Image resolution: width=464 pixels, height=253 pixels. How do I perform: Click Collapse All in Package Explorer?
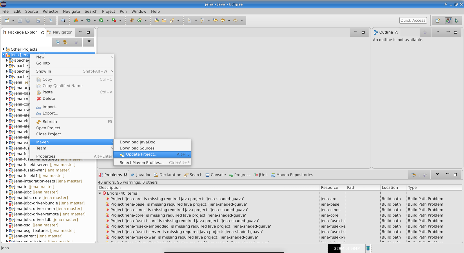coord(58,42)
